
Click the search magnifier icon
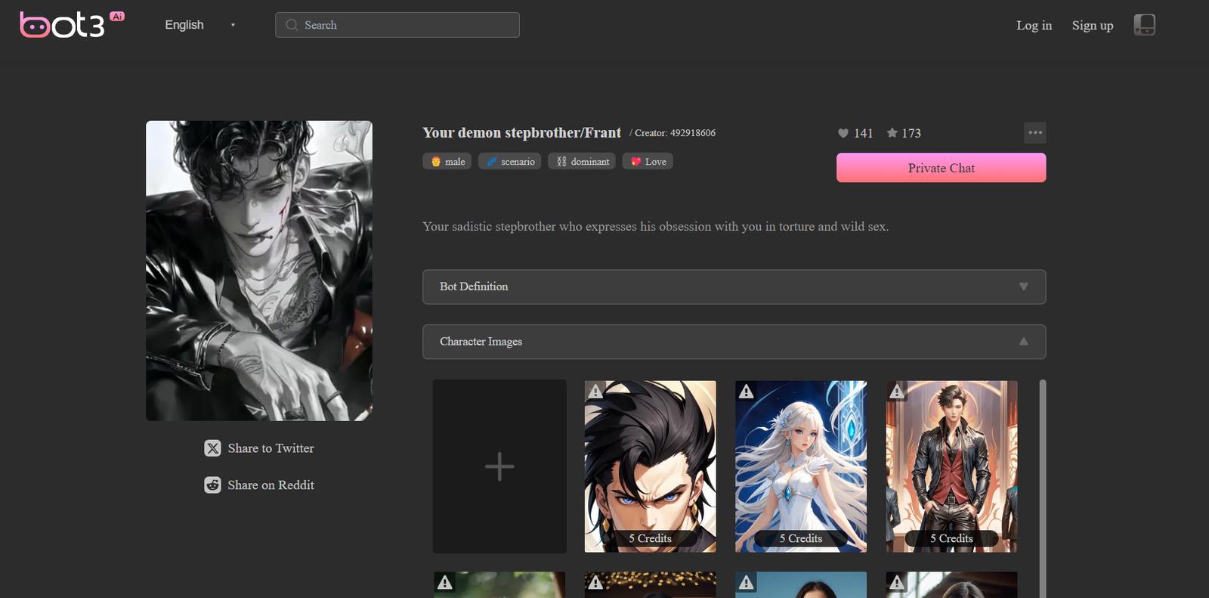pyautogui.click(x=292, y=25)
